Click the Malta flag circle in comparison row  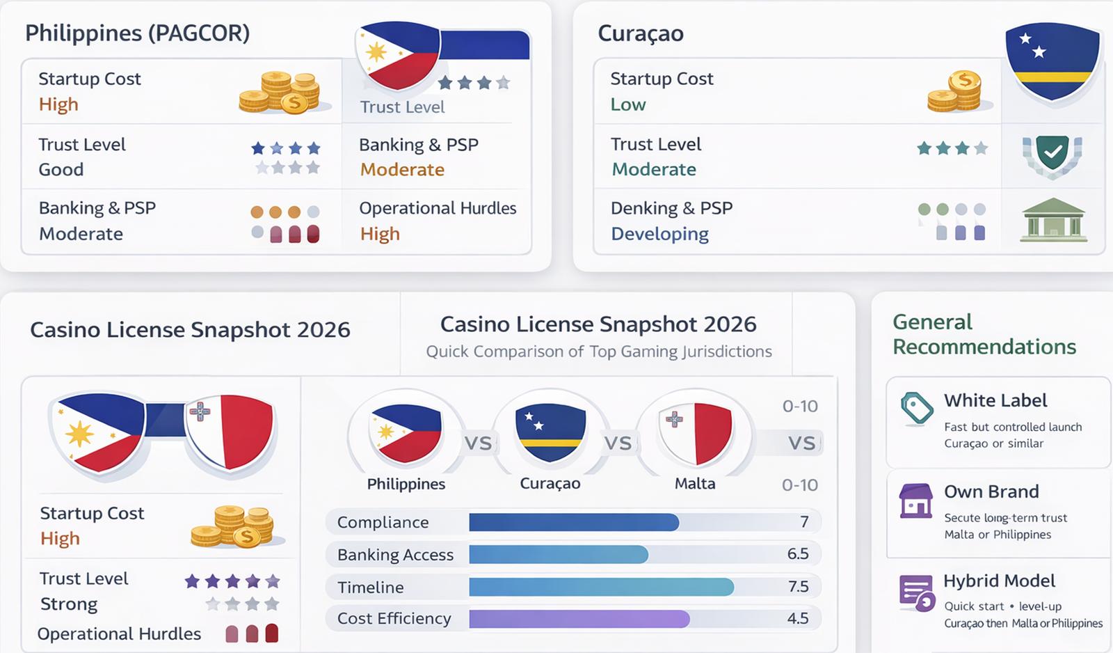coord(695,434)
